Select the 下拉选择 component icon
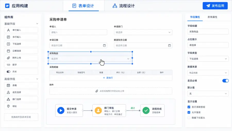This screenshot has width=232, height=131. pos(9,44)
